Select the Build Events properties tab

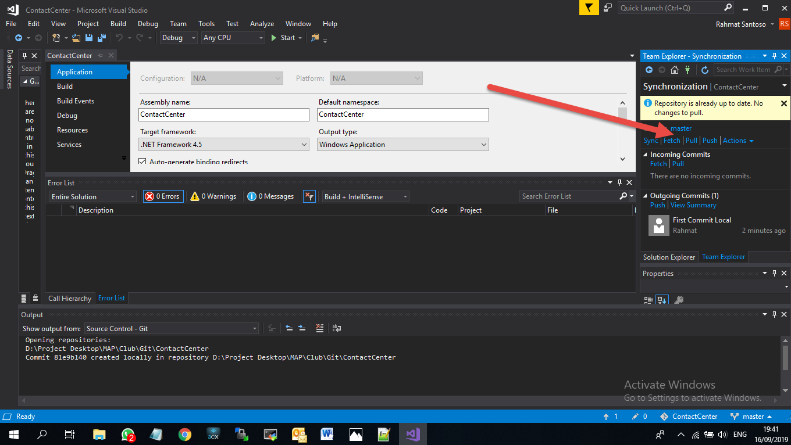[x=76, y=101]
